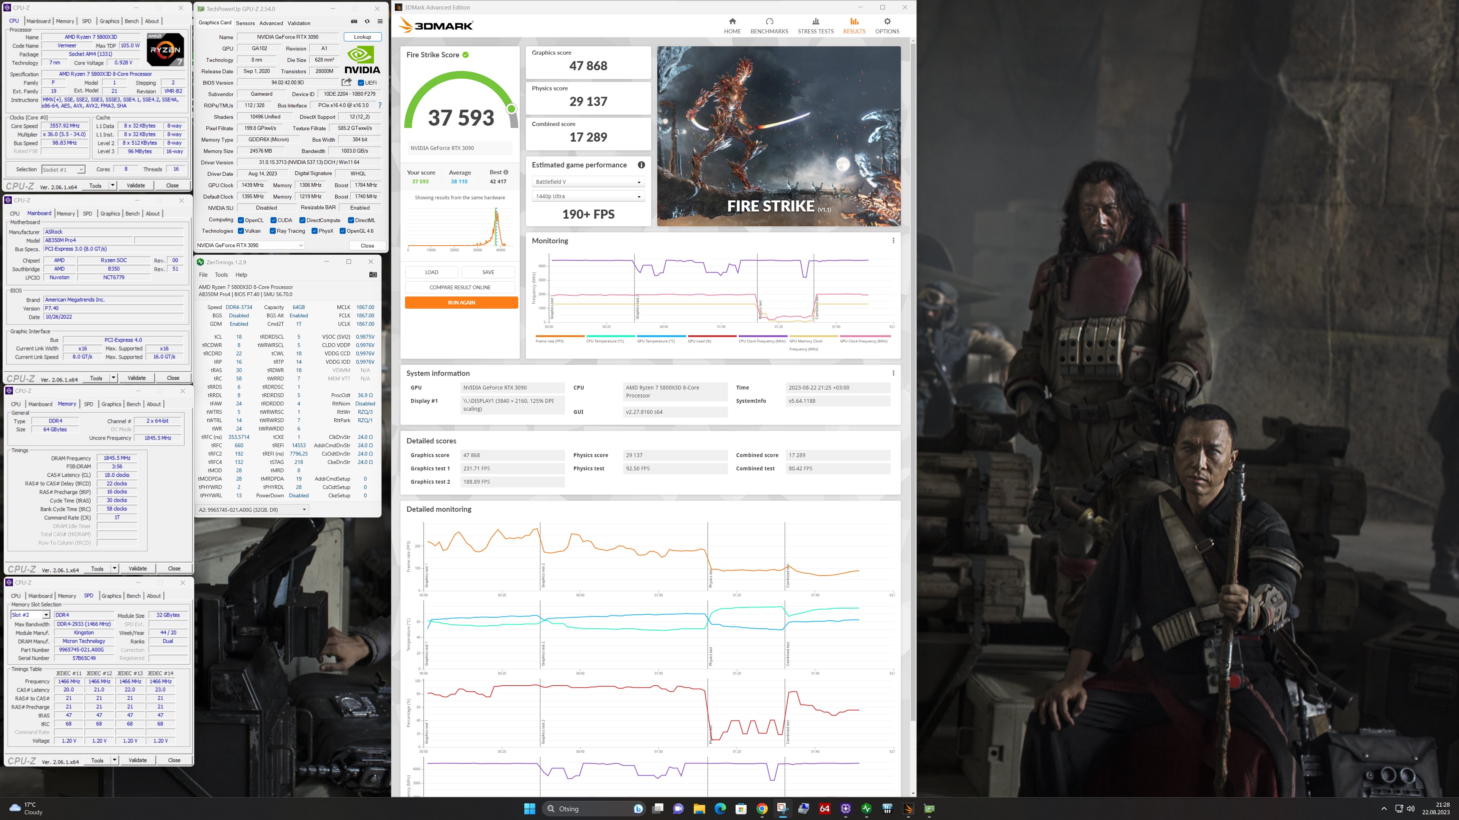Toggle the OpenCL checkbox
The height and width of the screenshot is (820, 1459).
pos(241,220)
